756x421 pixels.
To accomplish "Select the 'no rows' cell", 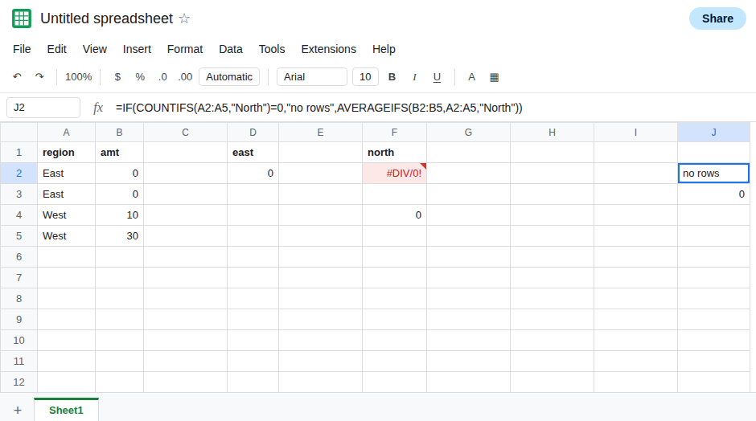I will pos(713,174).
